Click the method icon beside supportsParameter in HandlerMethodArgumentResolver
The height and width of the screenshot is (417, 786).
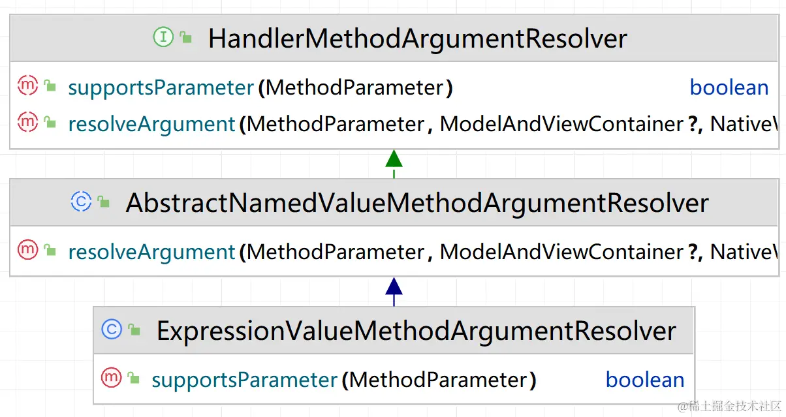pos(28,86)
